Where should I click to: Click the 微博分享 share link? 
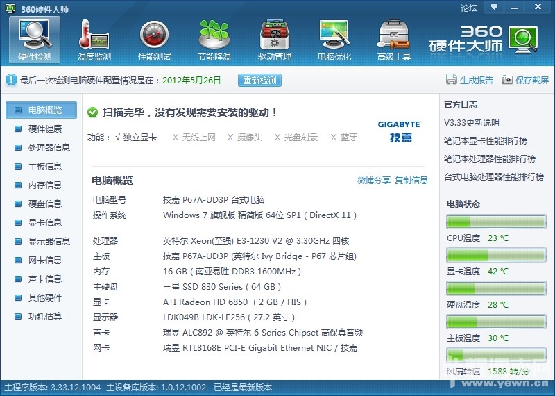pos(373,181)
